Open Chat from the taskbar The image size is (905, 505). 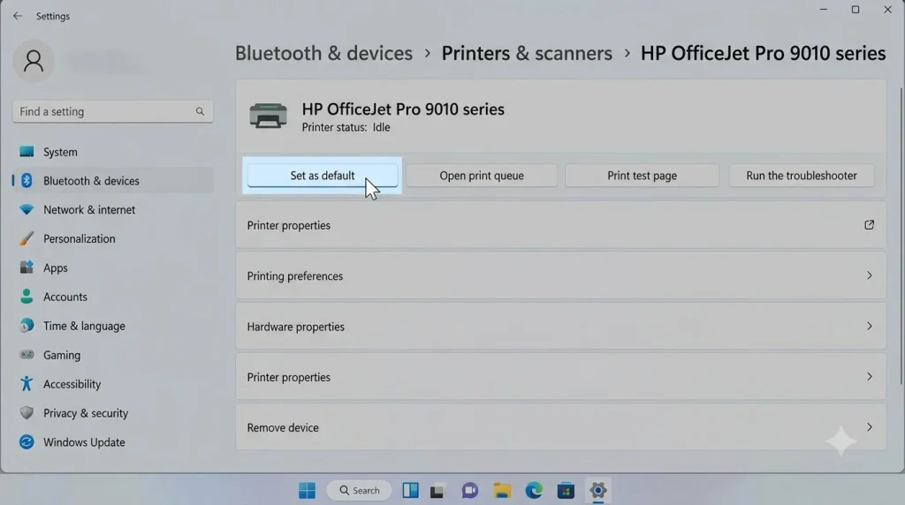470,491
